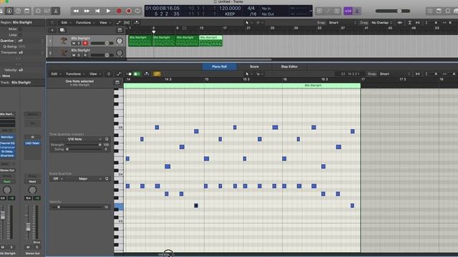
Task: Switch to the Score tab
Action: pyautogui.click(x=254, y=66)
